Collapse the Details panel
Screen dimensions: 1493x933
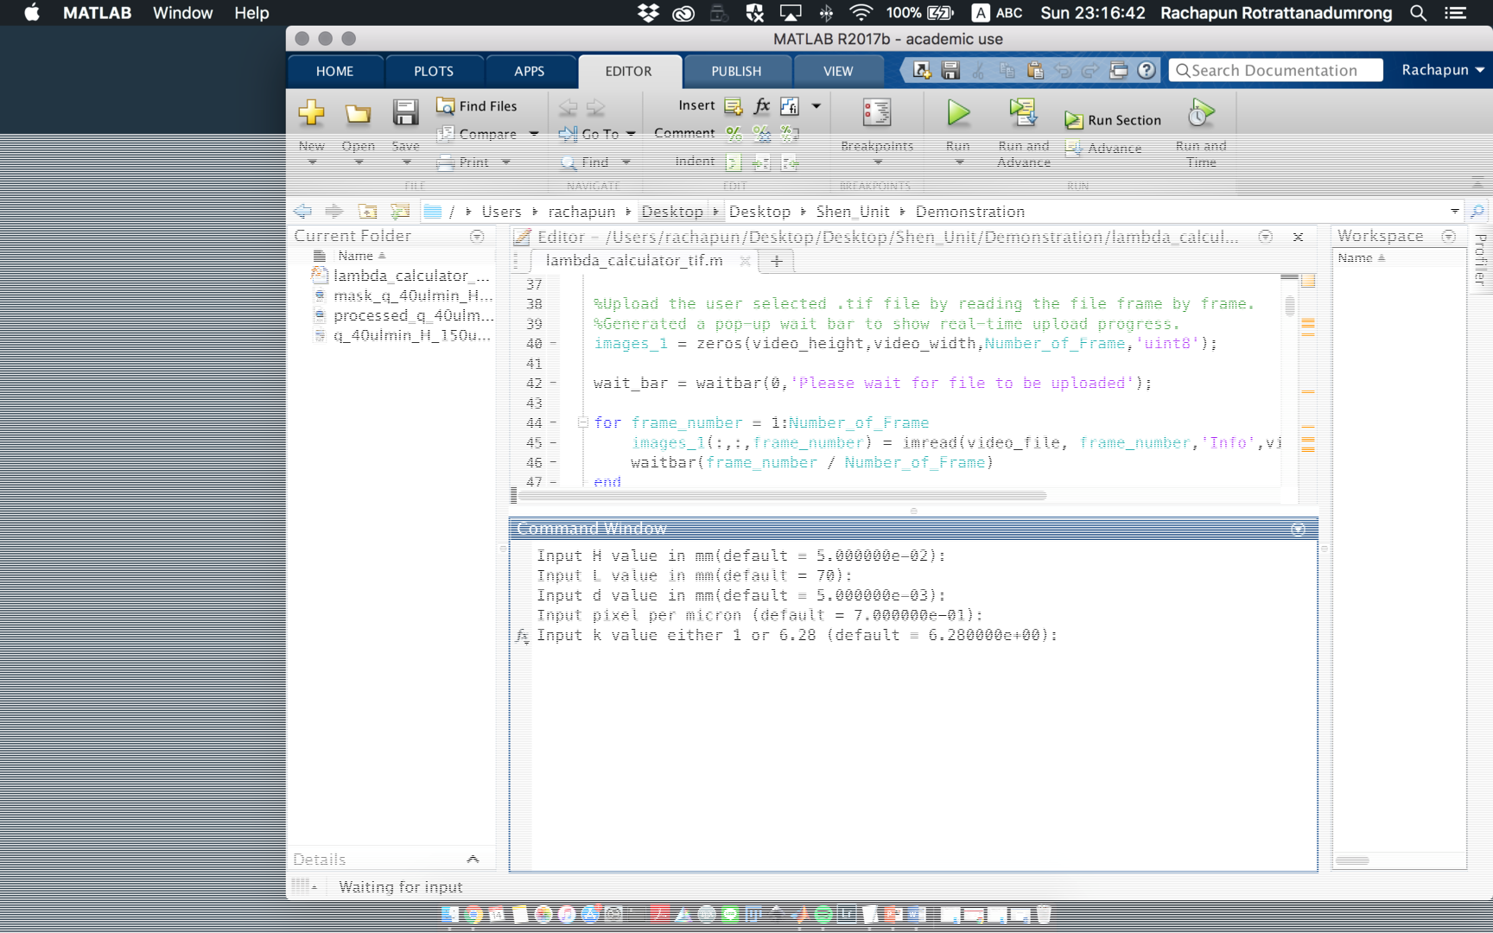click(x=473, y=858)
